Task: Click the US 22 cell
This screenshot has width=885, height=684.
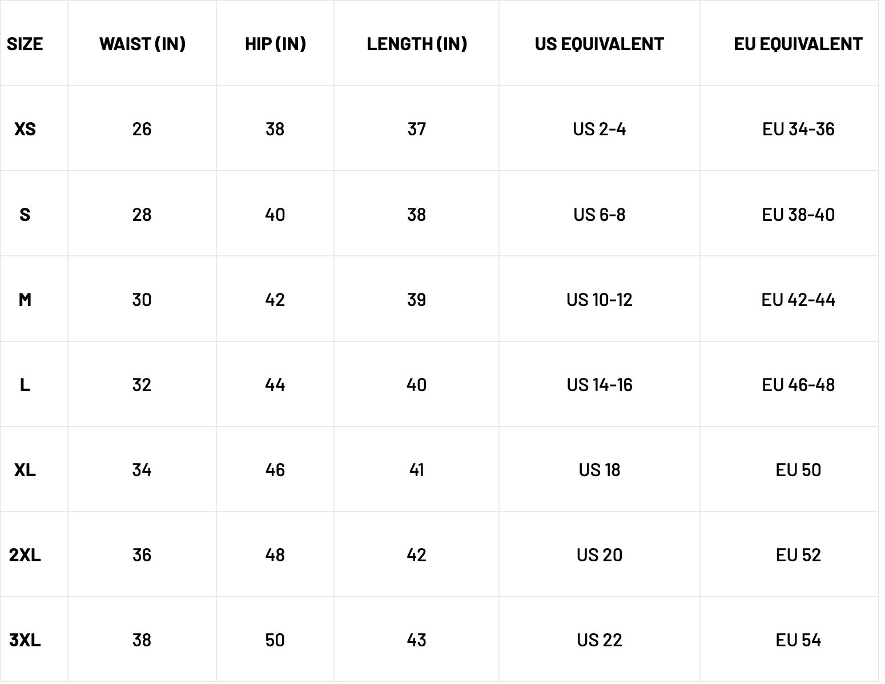Action: (x=600, y=640)
